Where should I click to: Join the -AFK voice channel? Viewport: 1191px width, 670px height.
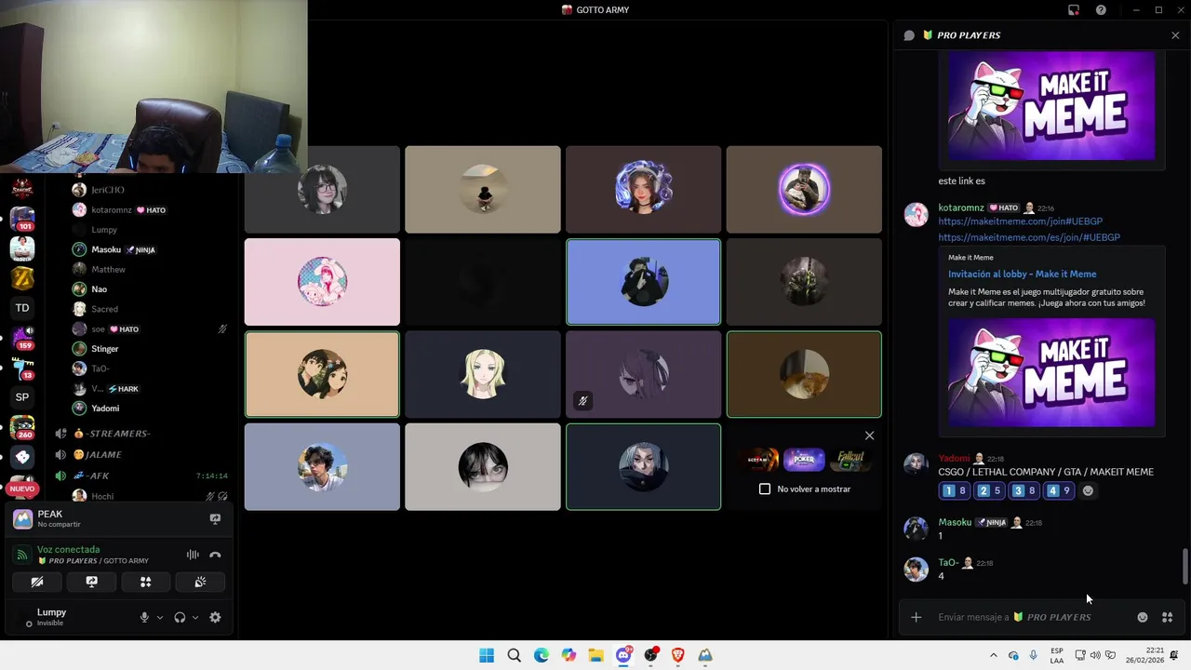coord(98,476)
